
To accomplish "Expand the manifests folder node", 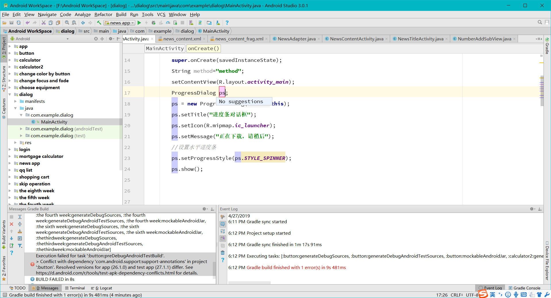I will point(16,101).
